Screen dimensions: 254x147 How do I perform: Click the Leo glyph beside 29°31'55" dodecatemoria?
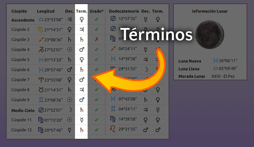(x=113, y=129)
